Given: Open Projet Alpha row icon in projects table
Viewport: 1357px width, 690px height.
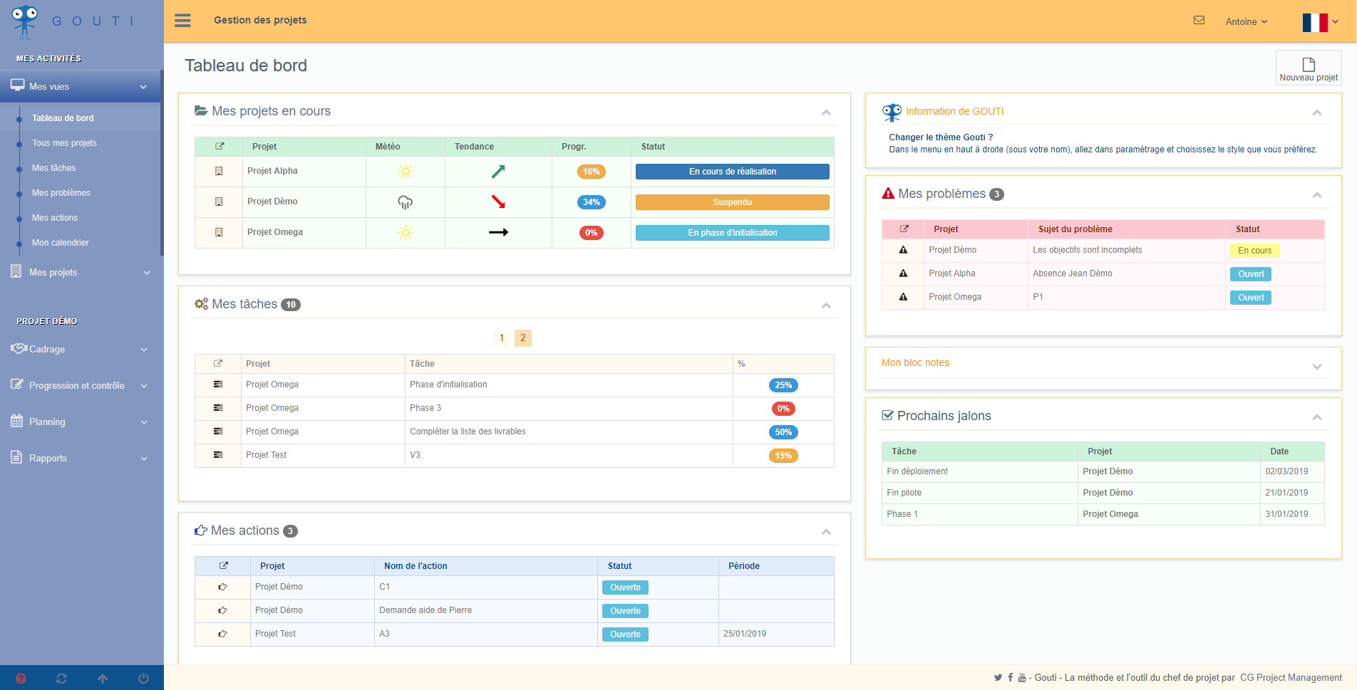Looking at the screenshot, I should click(x=219, y=171).
